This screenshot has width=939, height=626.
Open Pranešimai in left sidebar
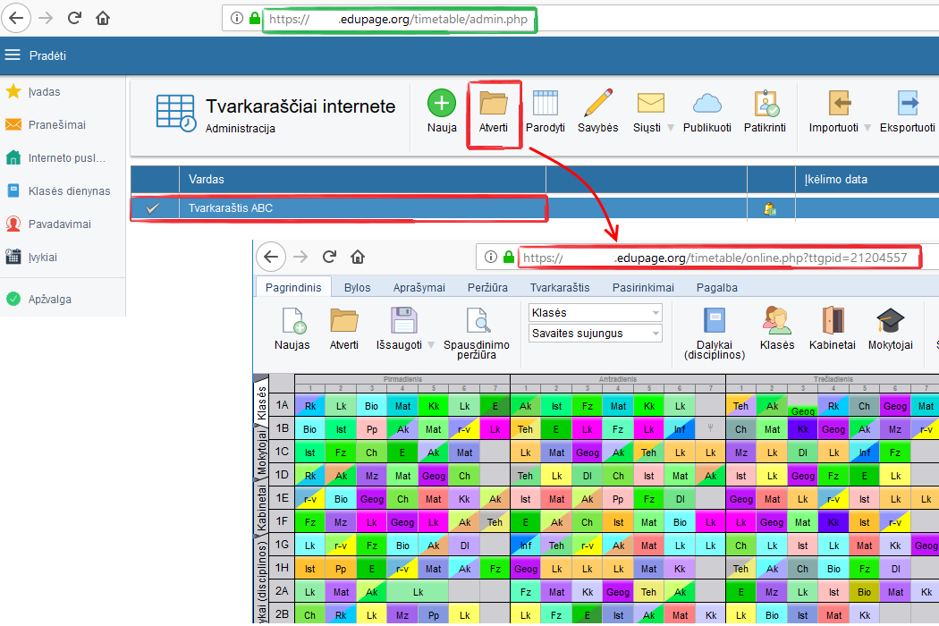pyautogui.click(x=56, y=124)
